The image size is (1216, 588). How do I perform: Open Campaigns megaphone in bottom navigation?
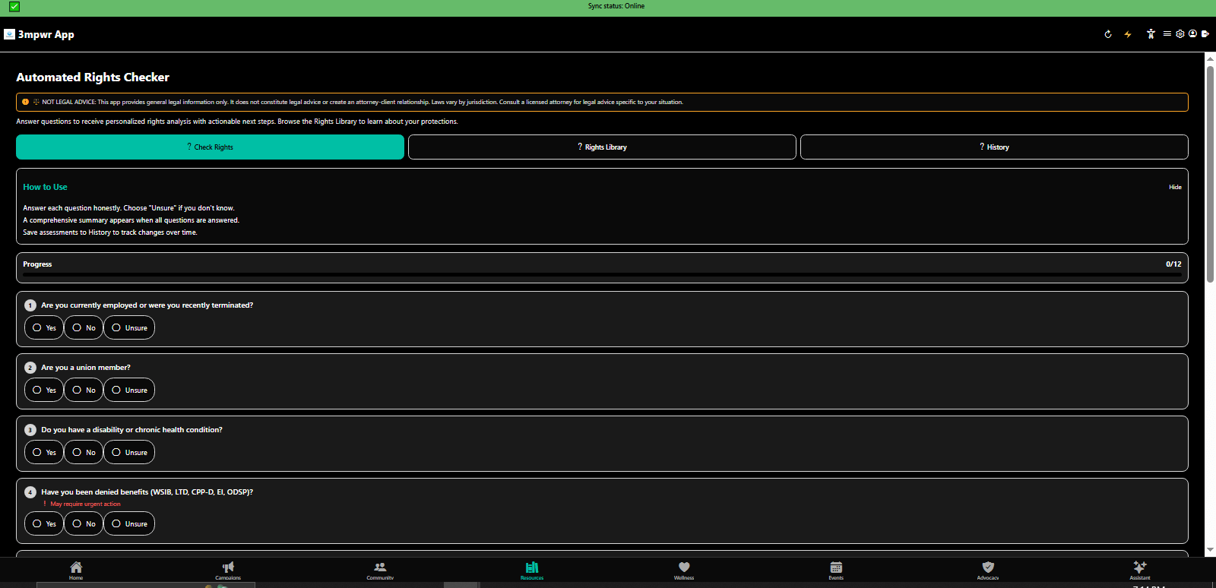pos(228,571)
